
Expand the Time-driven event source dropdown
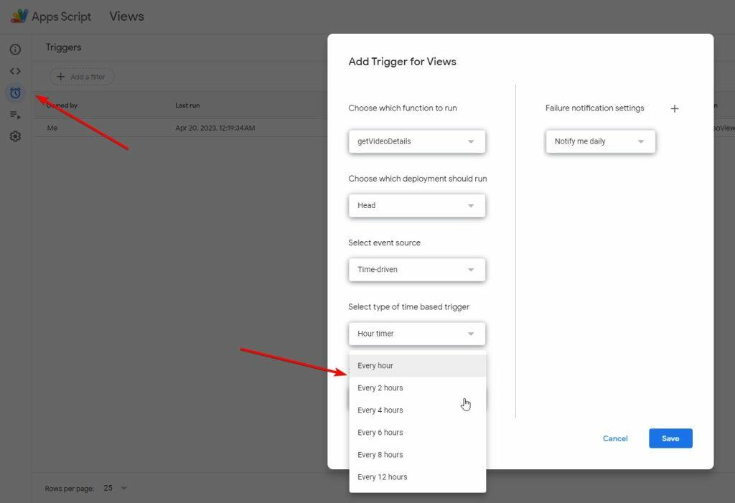(416, 269)
